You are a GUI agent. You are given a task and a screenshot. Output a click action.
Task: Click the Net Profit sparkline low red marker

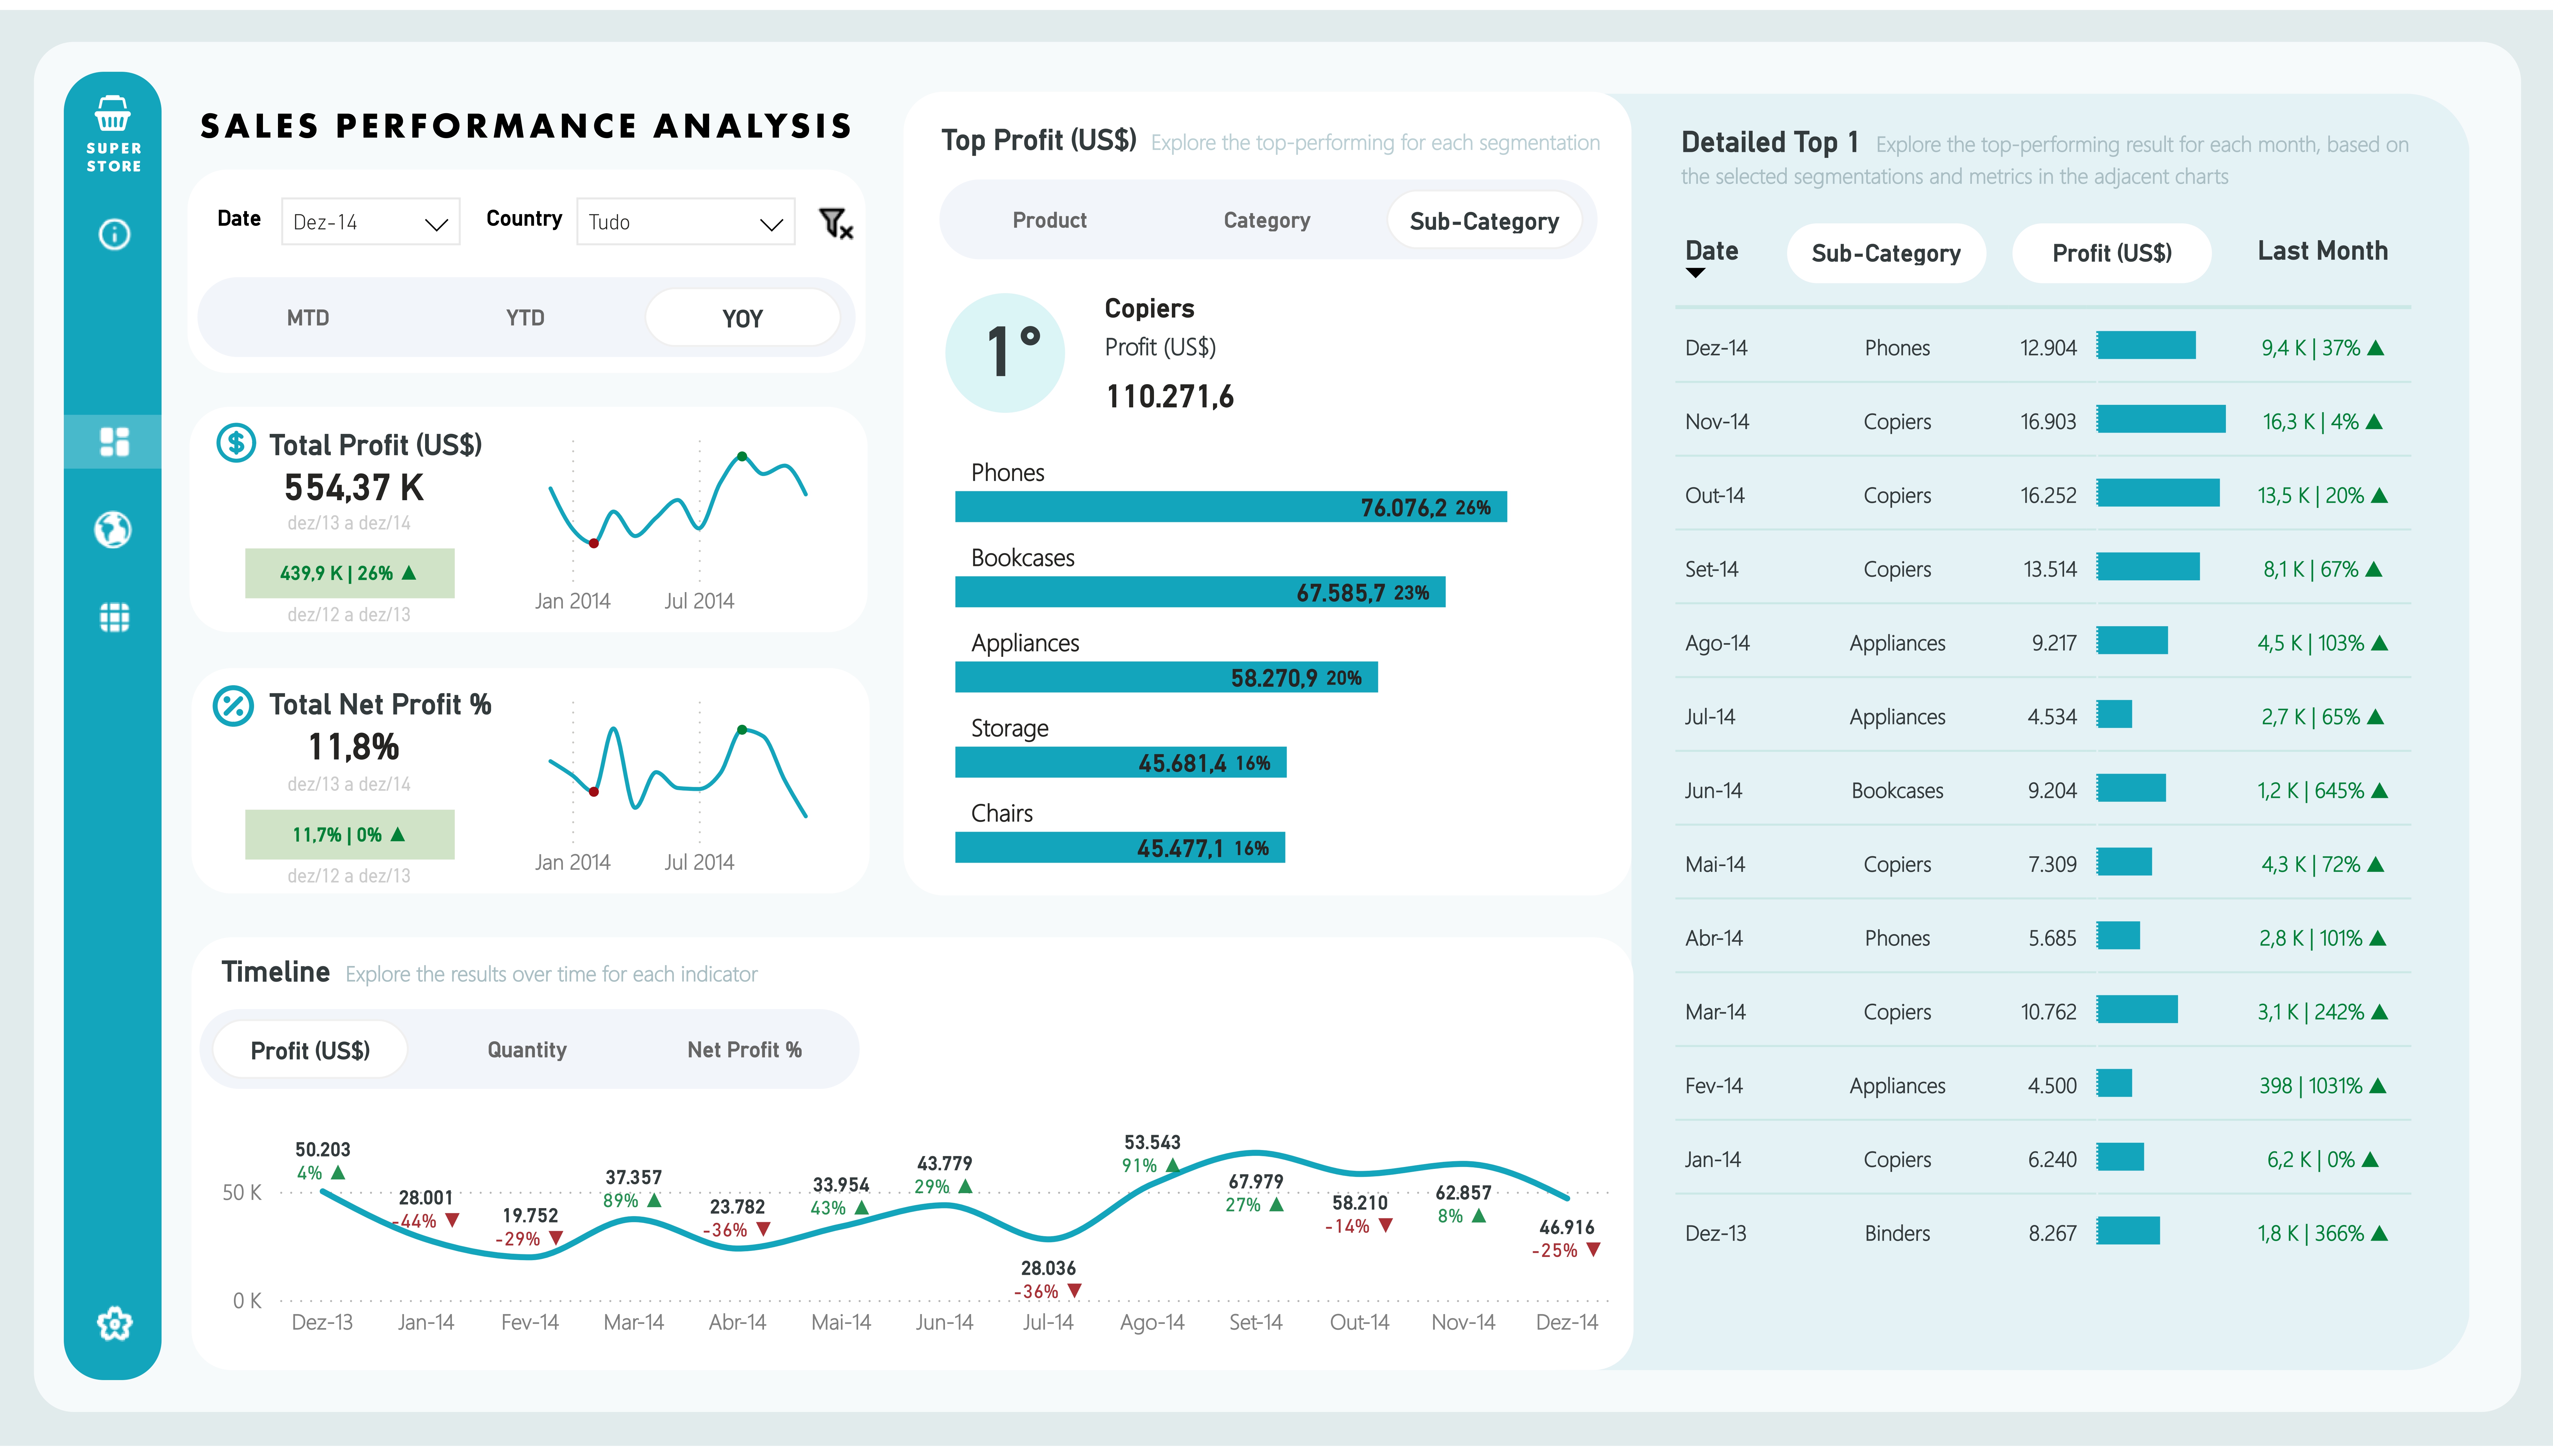(594, 792)
